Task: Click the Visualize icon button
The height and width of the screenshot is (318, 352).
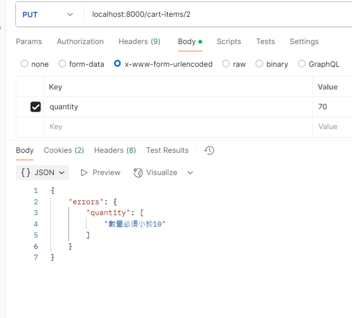Action: click(x=138, y=172)
